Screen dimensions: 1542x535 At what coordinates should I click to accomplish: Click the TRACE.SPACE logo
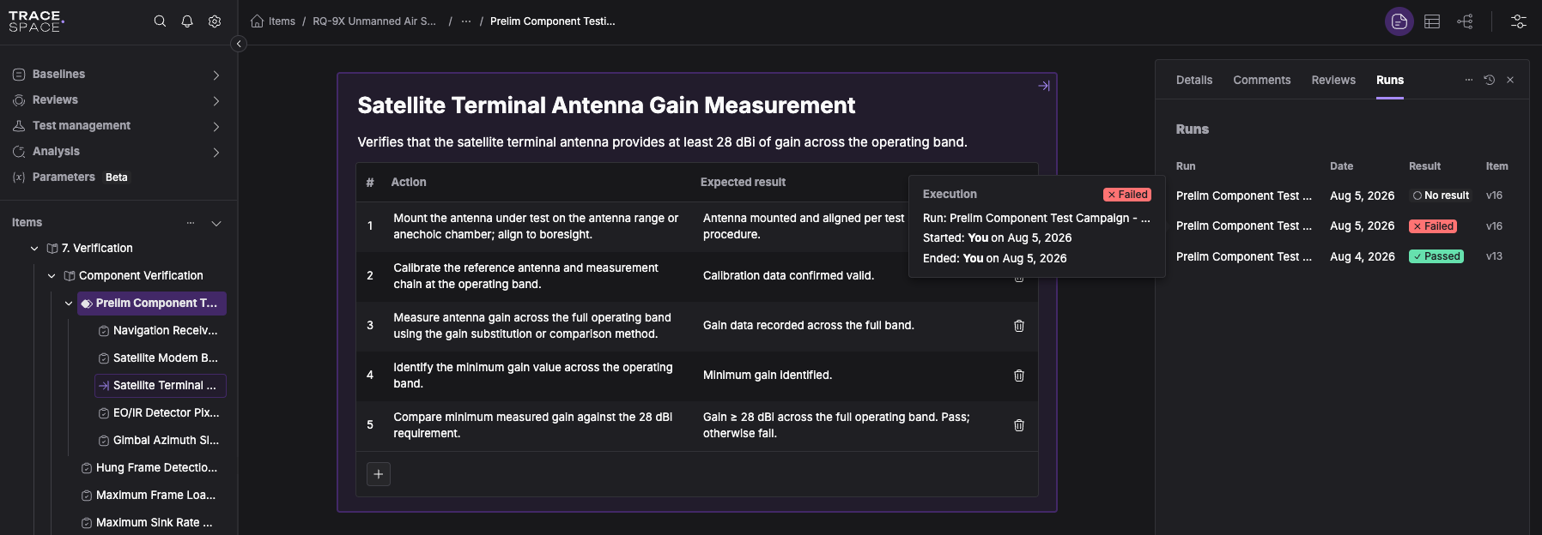[x=36, y=21]
